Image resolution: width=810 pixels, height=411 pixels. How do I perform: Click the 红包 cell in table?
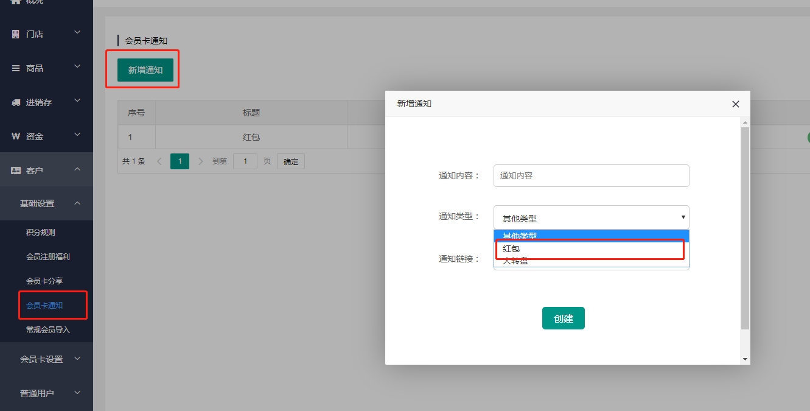251,137
